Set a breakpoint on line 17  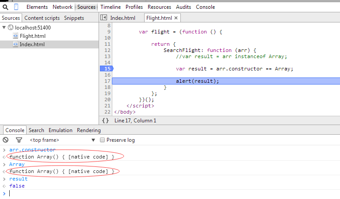[x=107, y=81]
